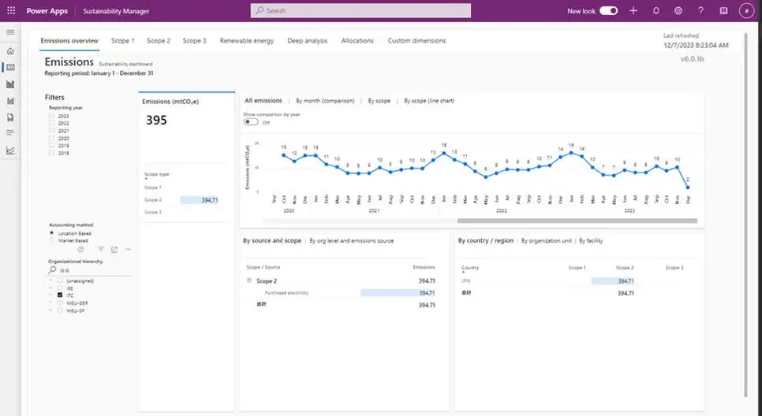Select Market Based accounting method

click(x=52, y=240)
